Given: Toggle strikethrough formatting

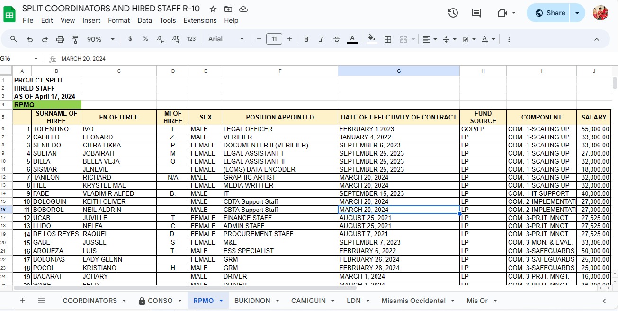Looking at the screenshot, I should coord(337,39).
